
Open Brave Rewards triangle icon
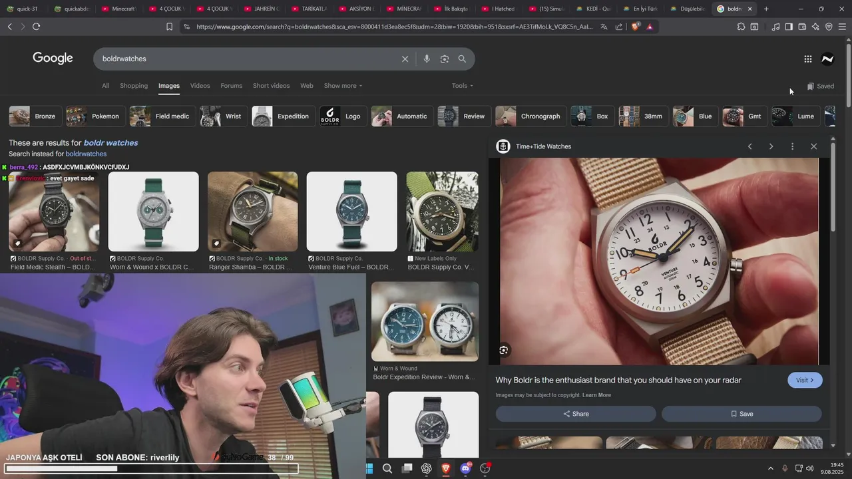click(650, 27)
